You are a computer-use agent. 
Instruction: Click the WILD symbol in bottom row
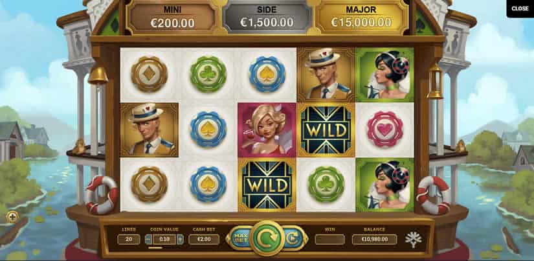click(267, 185)
